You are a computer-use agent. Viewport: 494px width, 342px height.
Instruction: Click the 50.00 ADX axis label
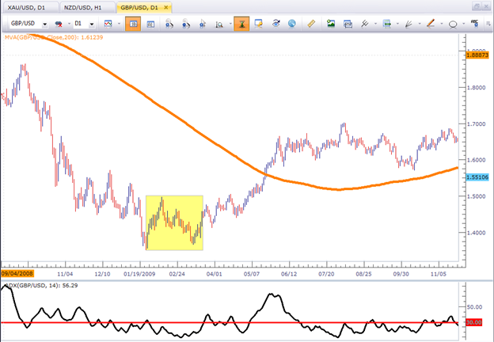click(x=474, y=306)
